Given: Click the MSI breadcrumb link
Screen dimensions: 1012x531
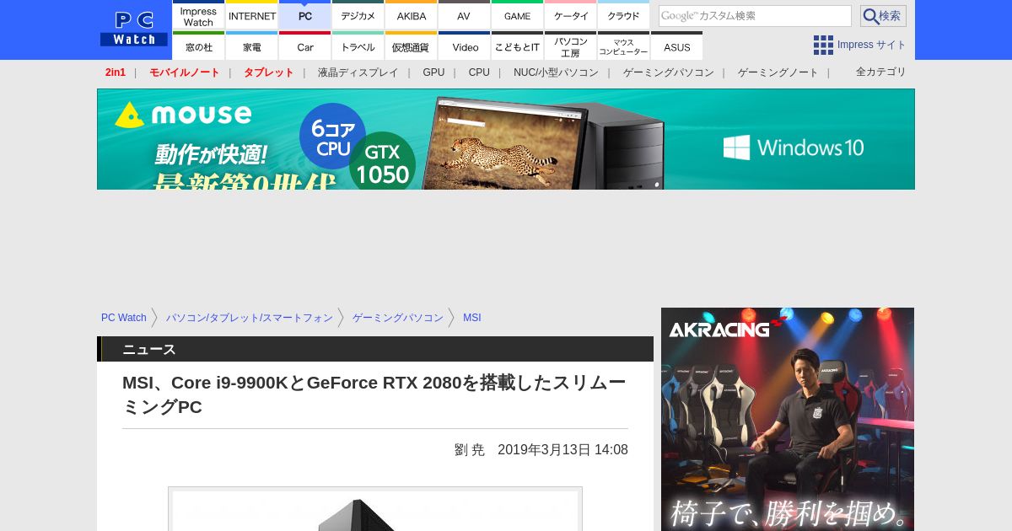Looking at the screenshot, I should [472, 318].
